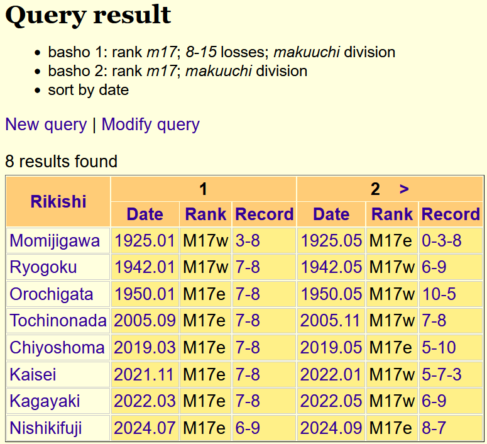
Task: Open Ryogoku's 1942.01 7-8 record
Action: [x=248, y=268]
